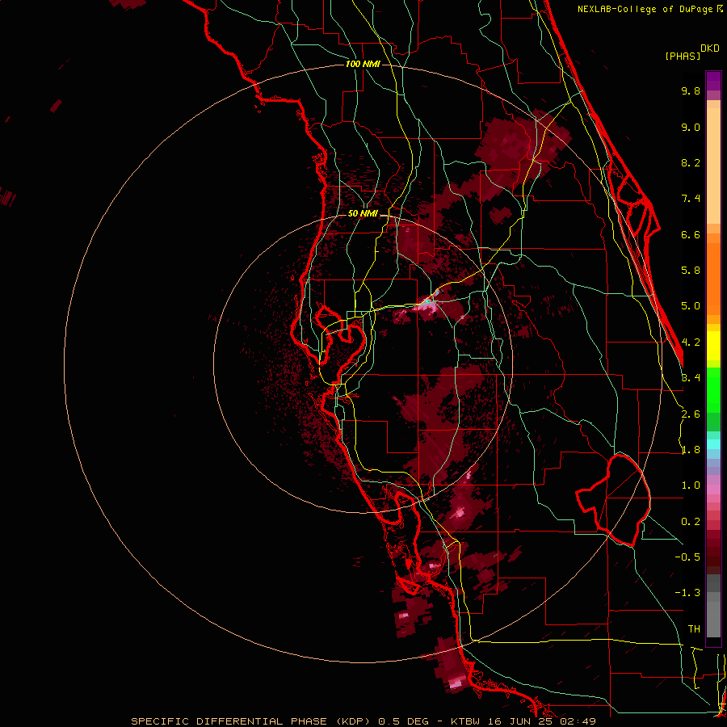Viewport: 727px width, 727px height.
Task: Click the 0.2 scale value
Action: [691, 522]
